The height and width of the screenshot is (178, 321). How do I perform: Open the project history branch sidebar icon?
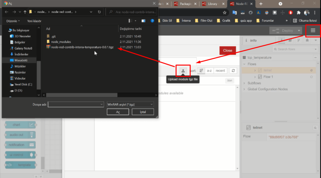coord(299,40)
